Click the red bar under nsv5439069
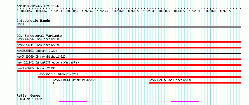This screenshot has height=105, width=249. click(x=129, y=59)
